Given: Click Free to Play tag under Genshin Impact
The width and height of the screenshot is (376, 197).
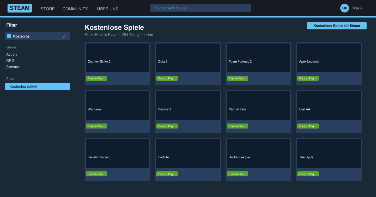Looking at the screenshot, I should 97,174.
